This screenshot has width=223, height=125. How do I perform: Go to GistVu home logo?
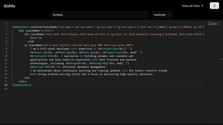pos(9,6)
